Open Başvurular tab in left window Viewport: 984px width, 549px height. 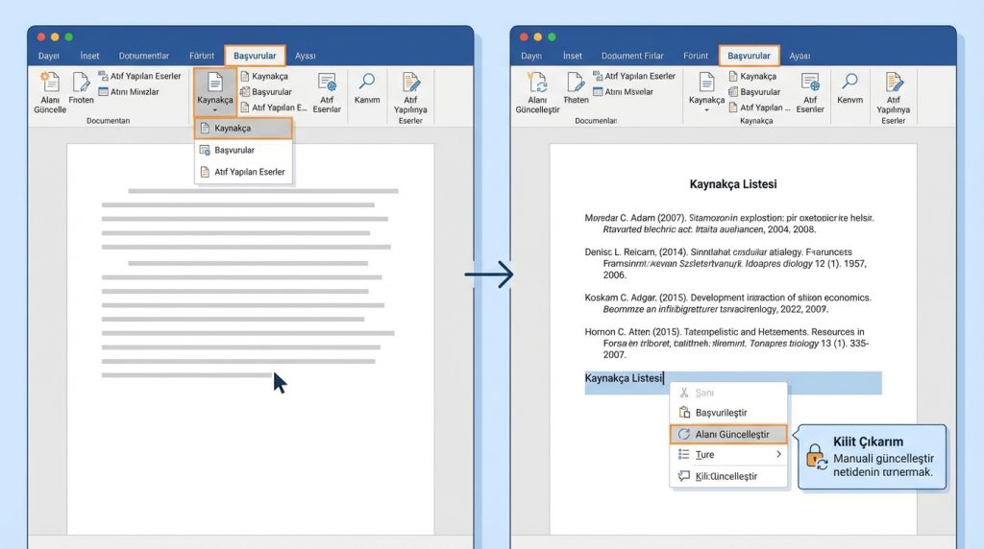point(255,56)
